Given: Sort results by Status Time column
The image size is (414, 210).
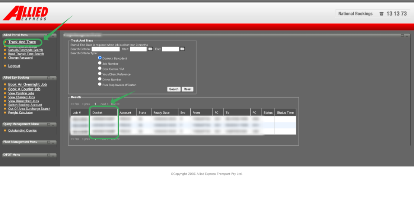Looking at the screenshot, I should point(285,113).
